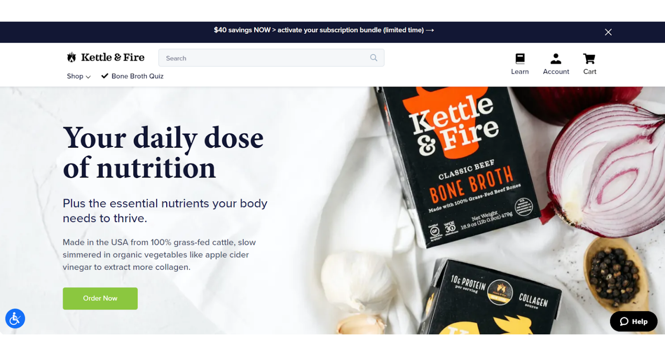The image size is (665, 356).
Task: Open the Learn book icon
Action: point(520,58)
